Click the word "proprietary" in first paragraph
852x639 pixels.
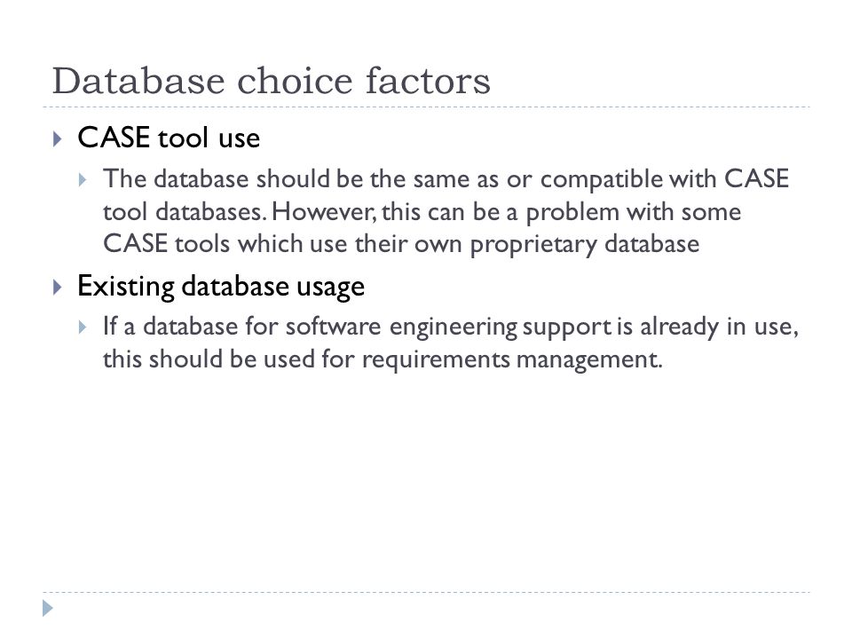click(533, 245)
